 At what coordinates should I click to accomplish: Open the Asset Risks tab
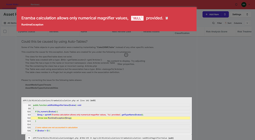tap(12, 4)
